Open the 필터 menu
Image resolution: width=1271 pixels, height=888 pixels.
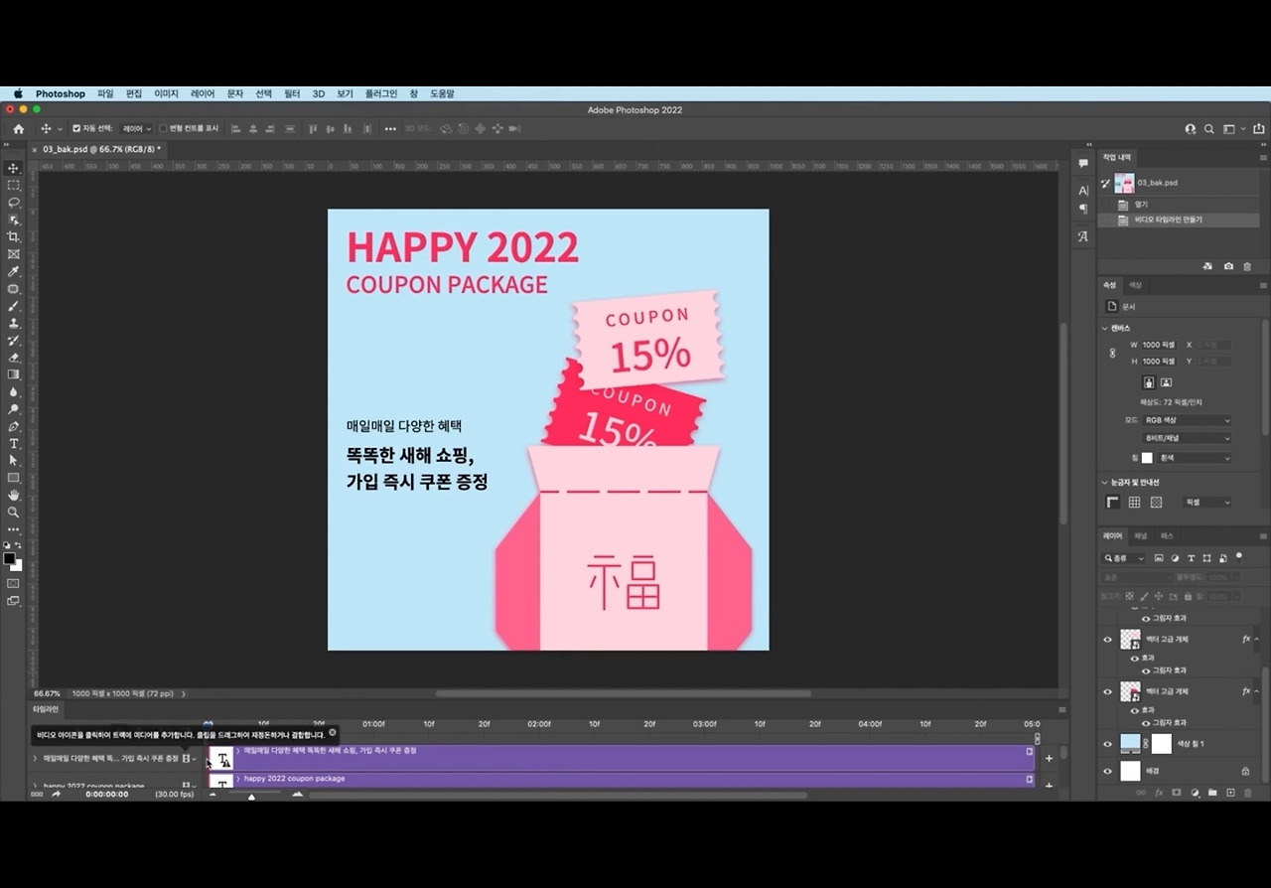291,93
